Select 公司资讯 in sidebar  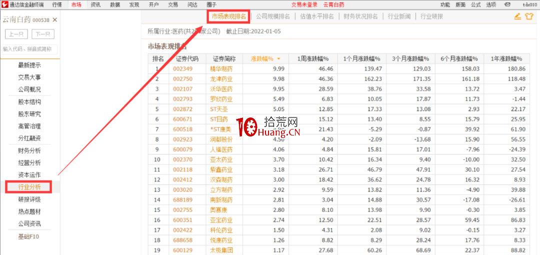click(29, 223)
